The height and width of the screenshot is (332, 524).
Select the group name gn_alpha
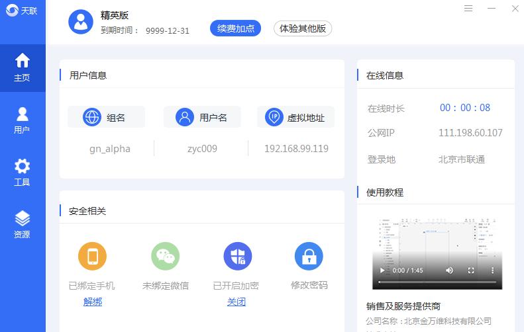(109, 149)
